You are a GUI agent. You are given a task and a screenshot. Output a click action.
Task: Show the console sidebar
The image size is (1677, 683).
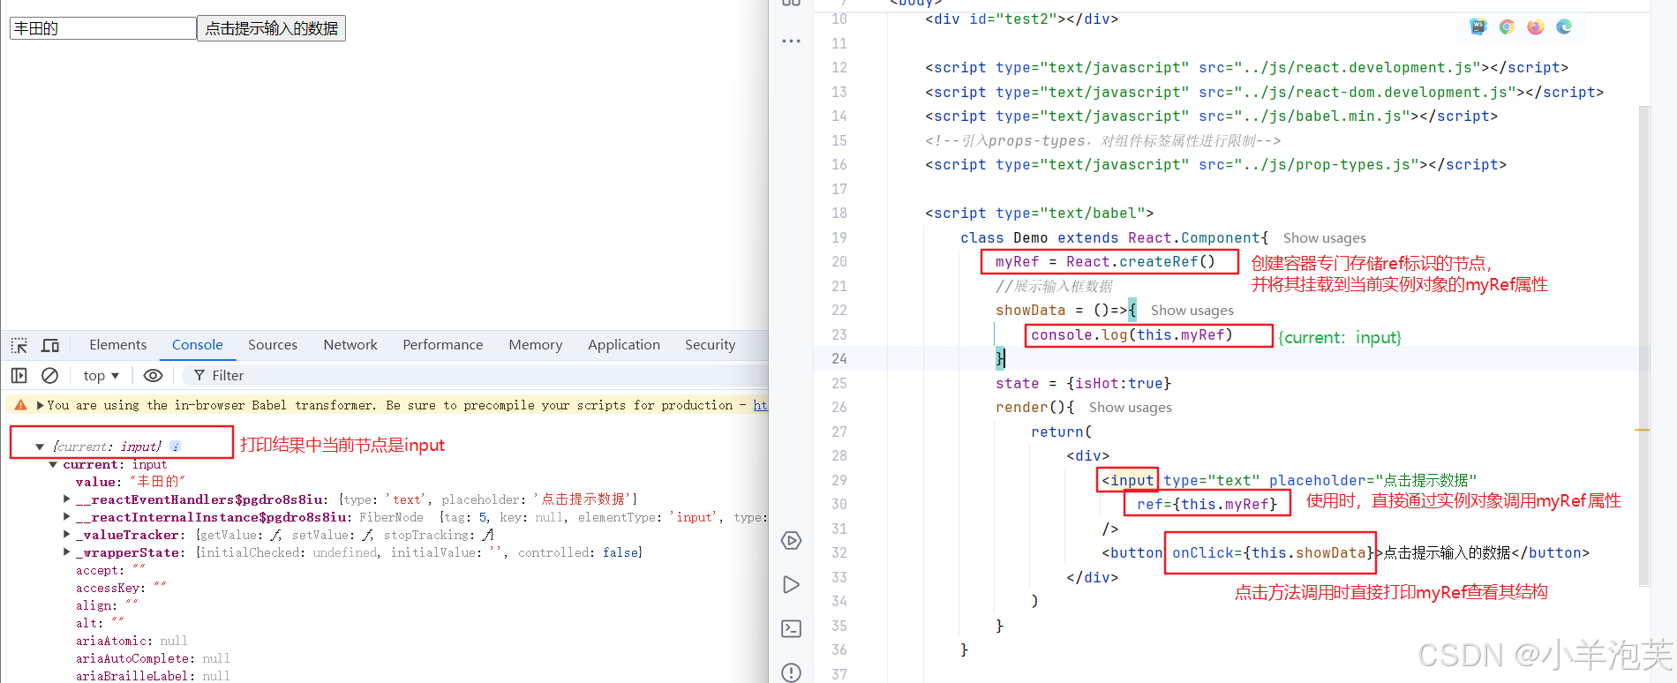click(x=19, y=376)
